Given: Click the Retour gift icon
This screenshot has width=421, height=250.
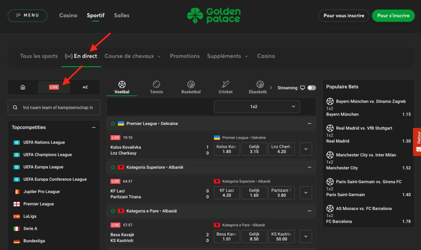Looking at the screenshot, I should pyautogui.click(x=418, y=149).
